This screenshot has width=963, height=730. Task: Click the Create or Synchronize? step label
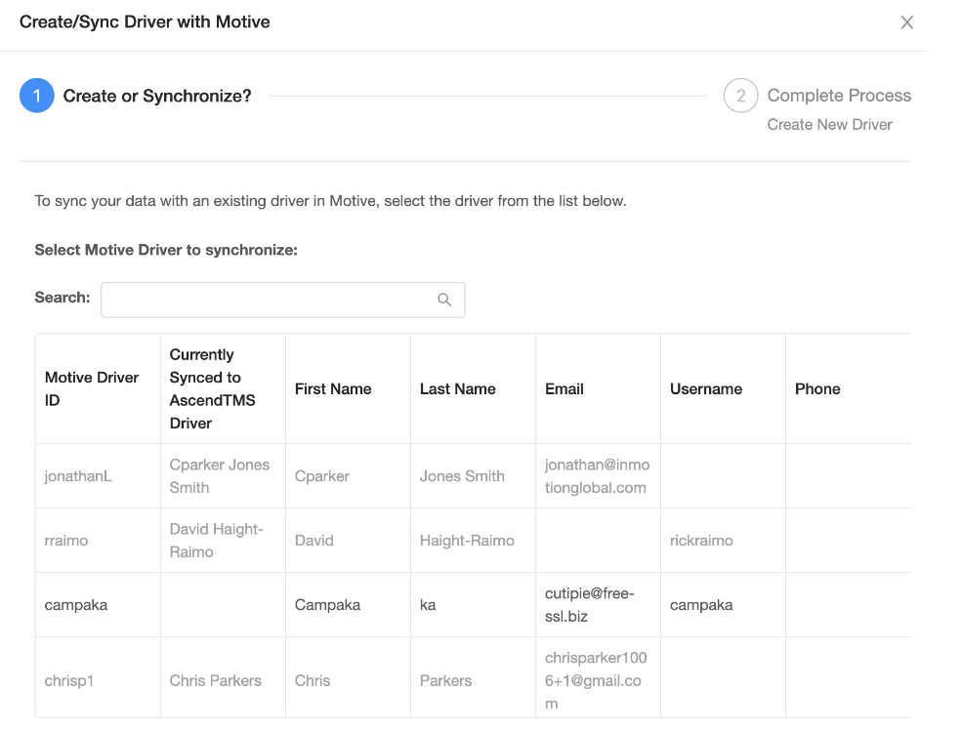(x=157, y=97)
